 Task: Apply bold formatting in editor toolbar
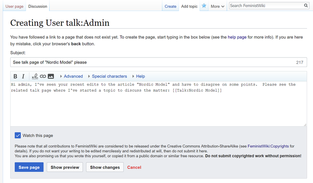pyautogui.click(x=15, y=76)
